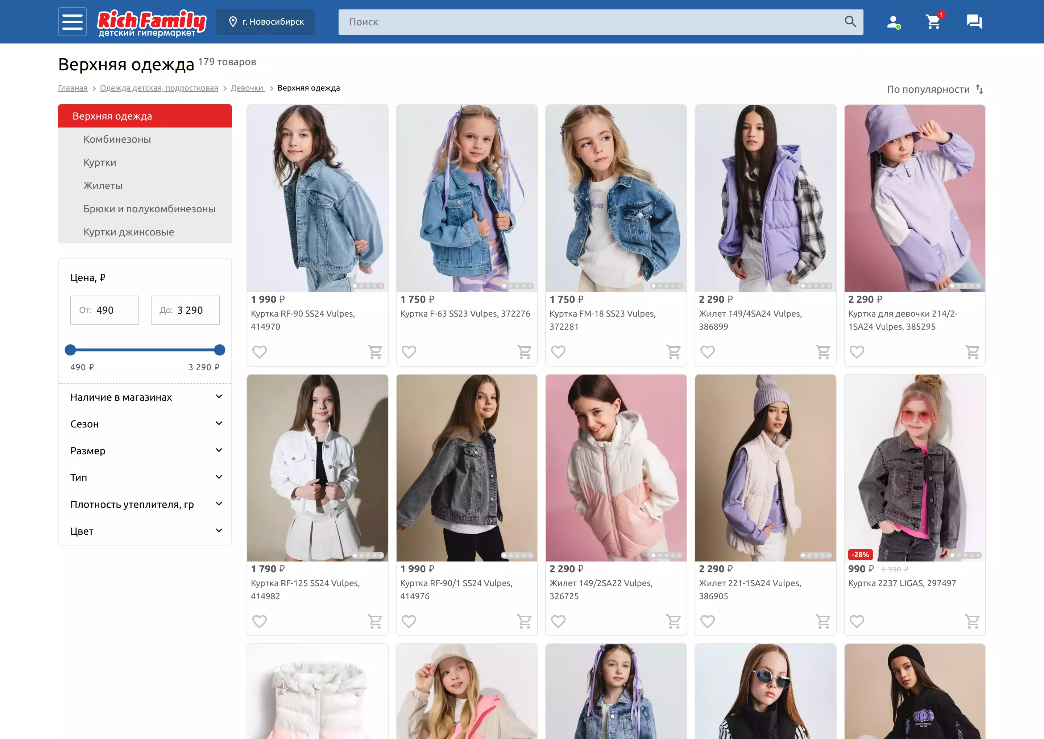The height and width of the screenshot is (739, 1044).
Task: Open the Куртка RF-90 SS24 Vulpes title
Action: 303,320
